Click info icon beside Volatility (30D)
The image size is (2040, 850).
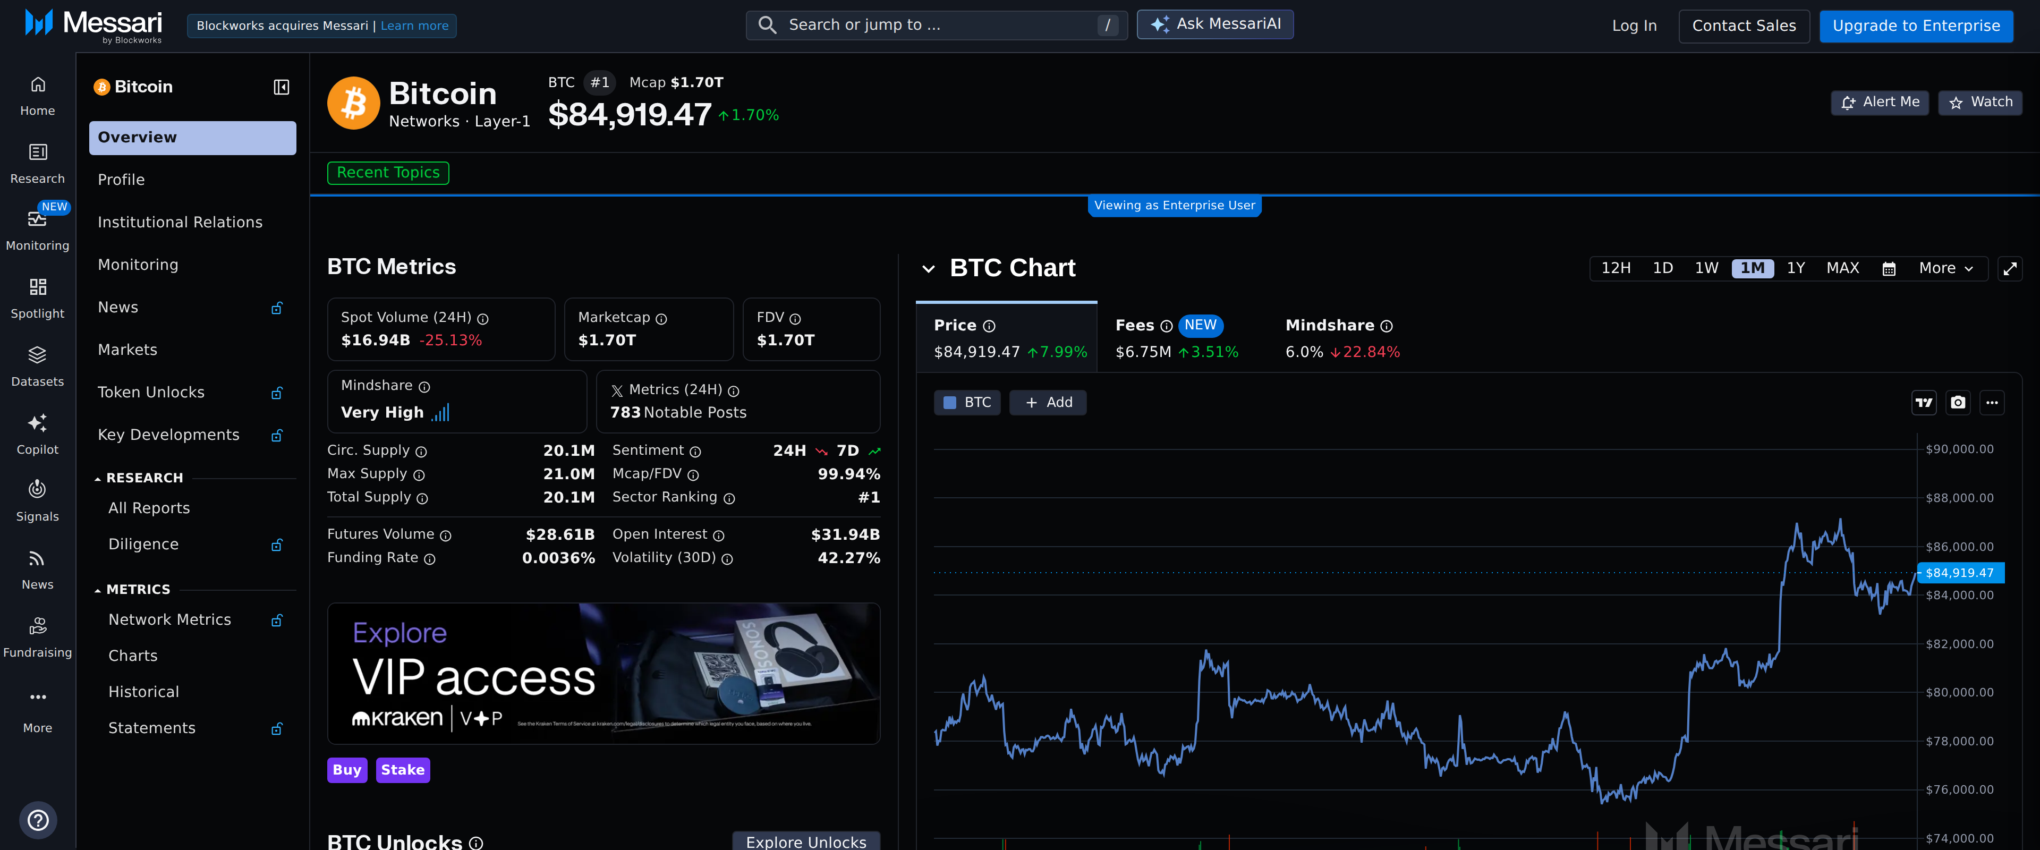click(x=727, y=559)
